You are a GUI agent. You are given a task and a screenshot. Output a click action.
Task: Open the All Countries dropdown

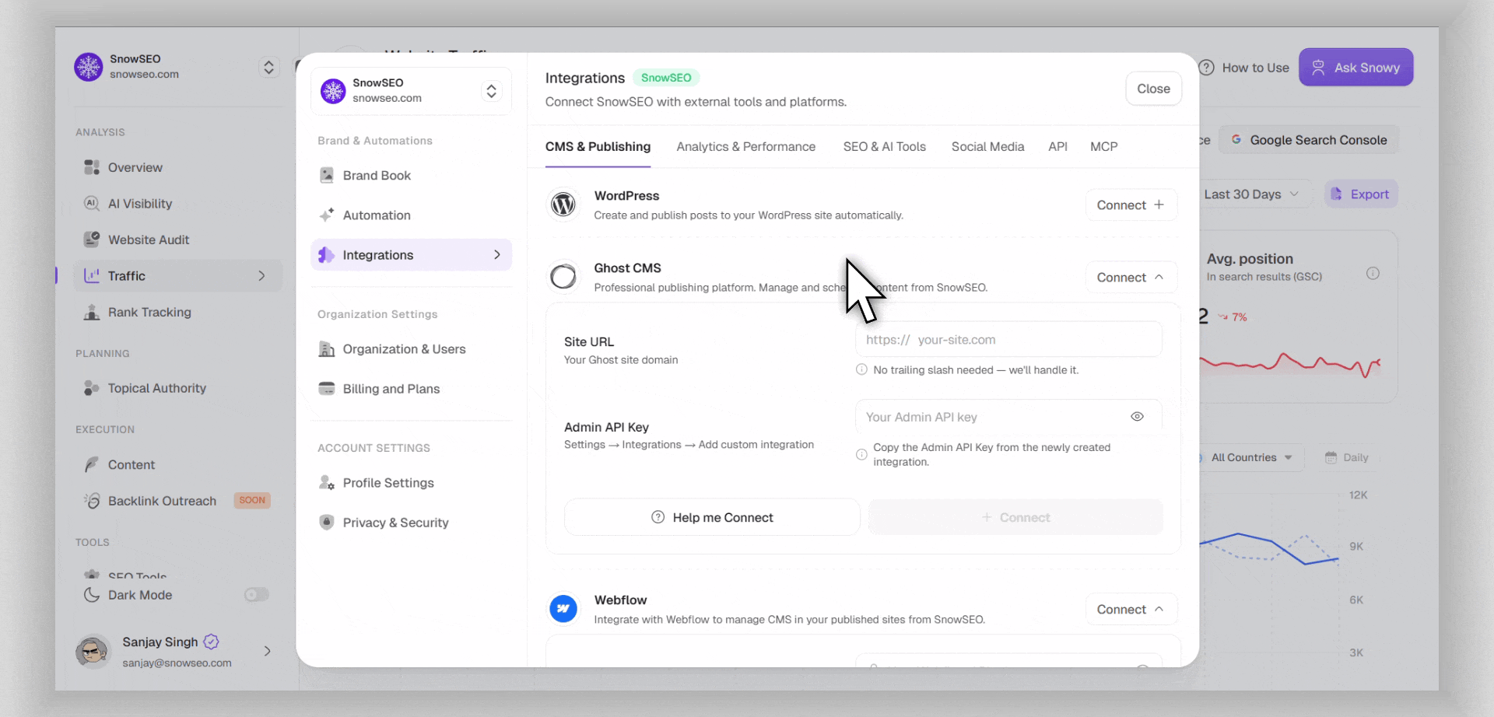1251,457
